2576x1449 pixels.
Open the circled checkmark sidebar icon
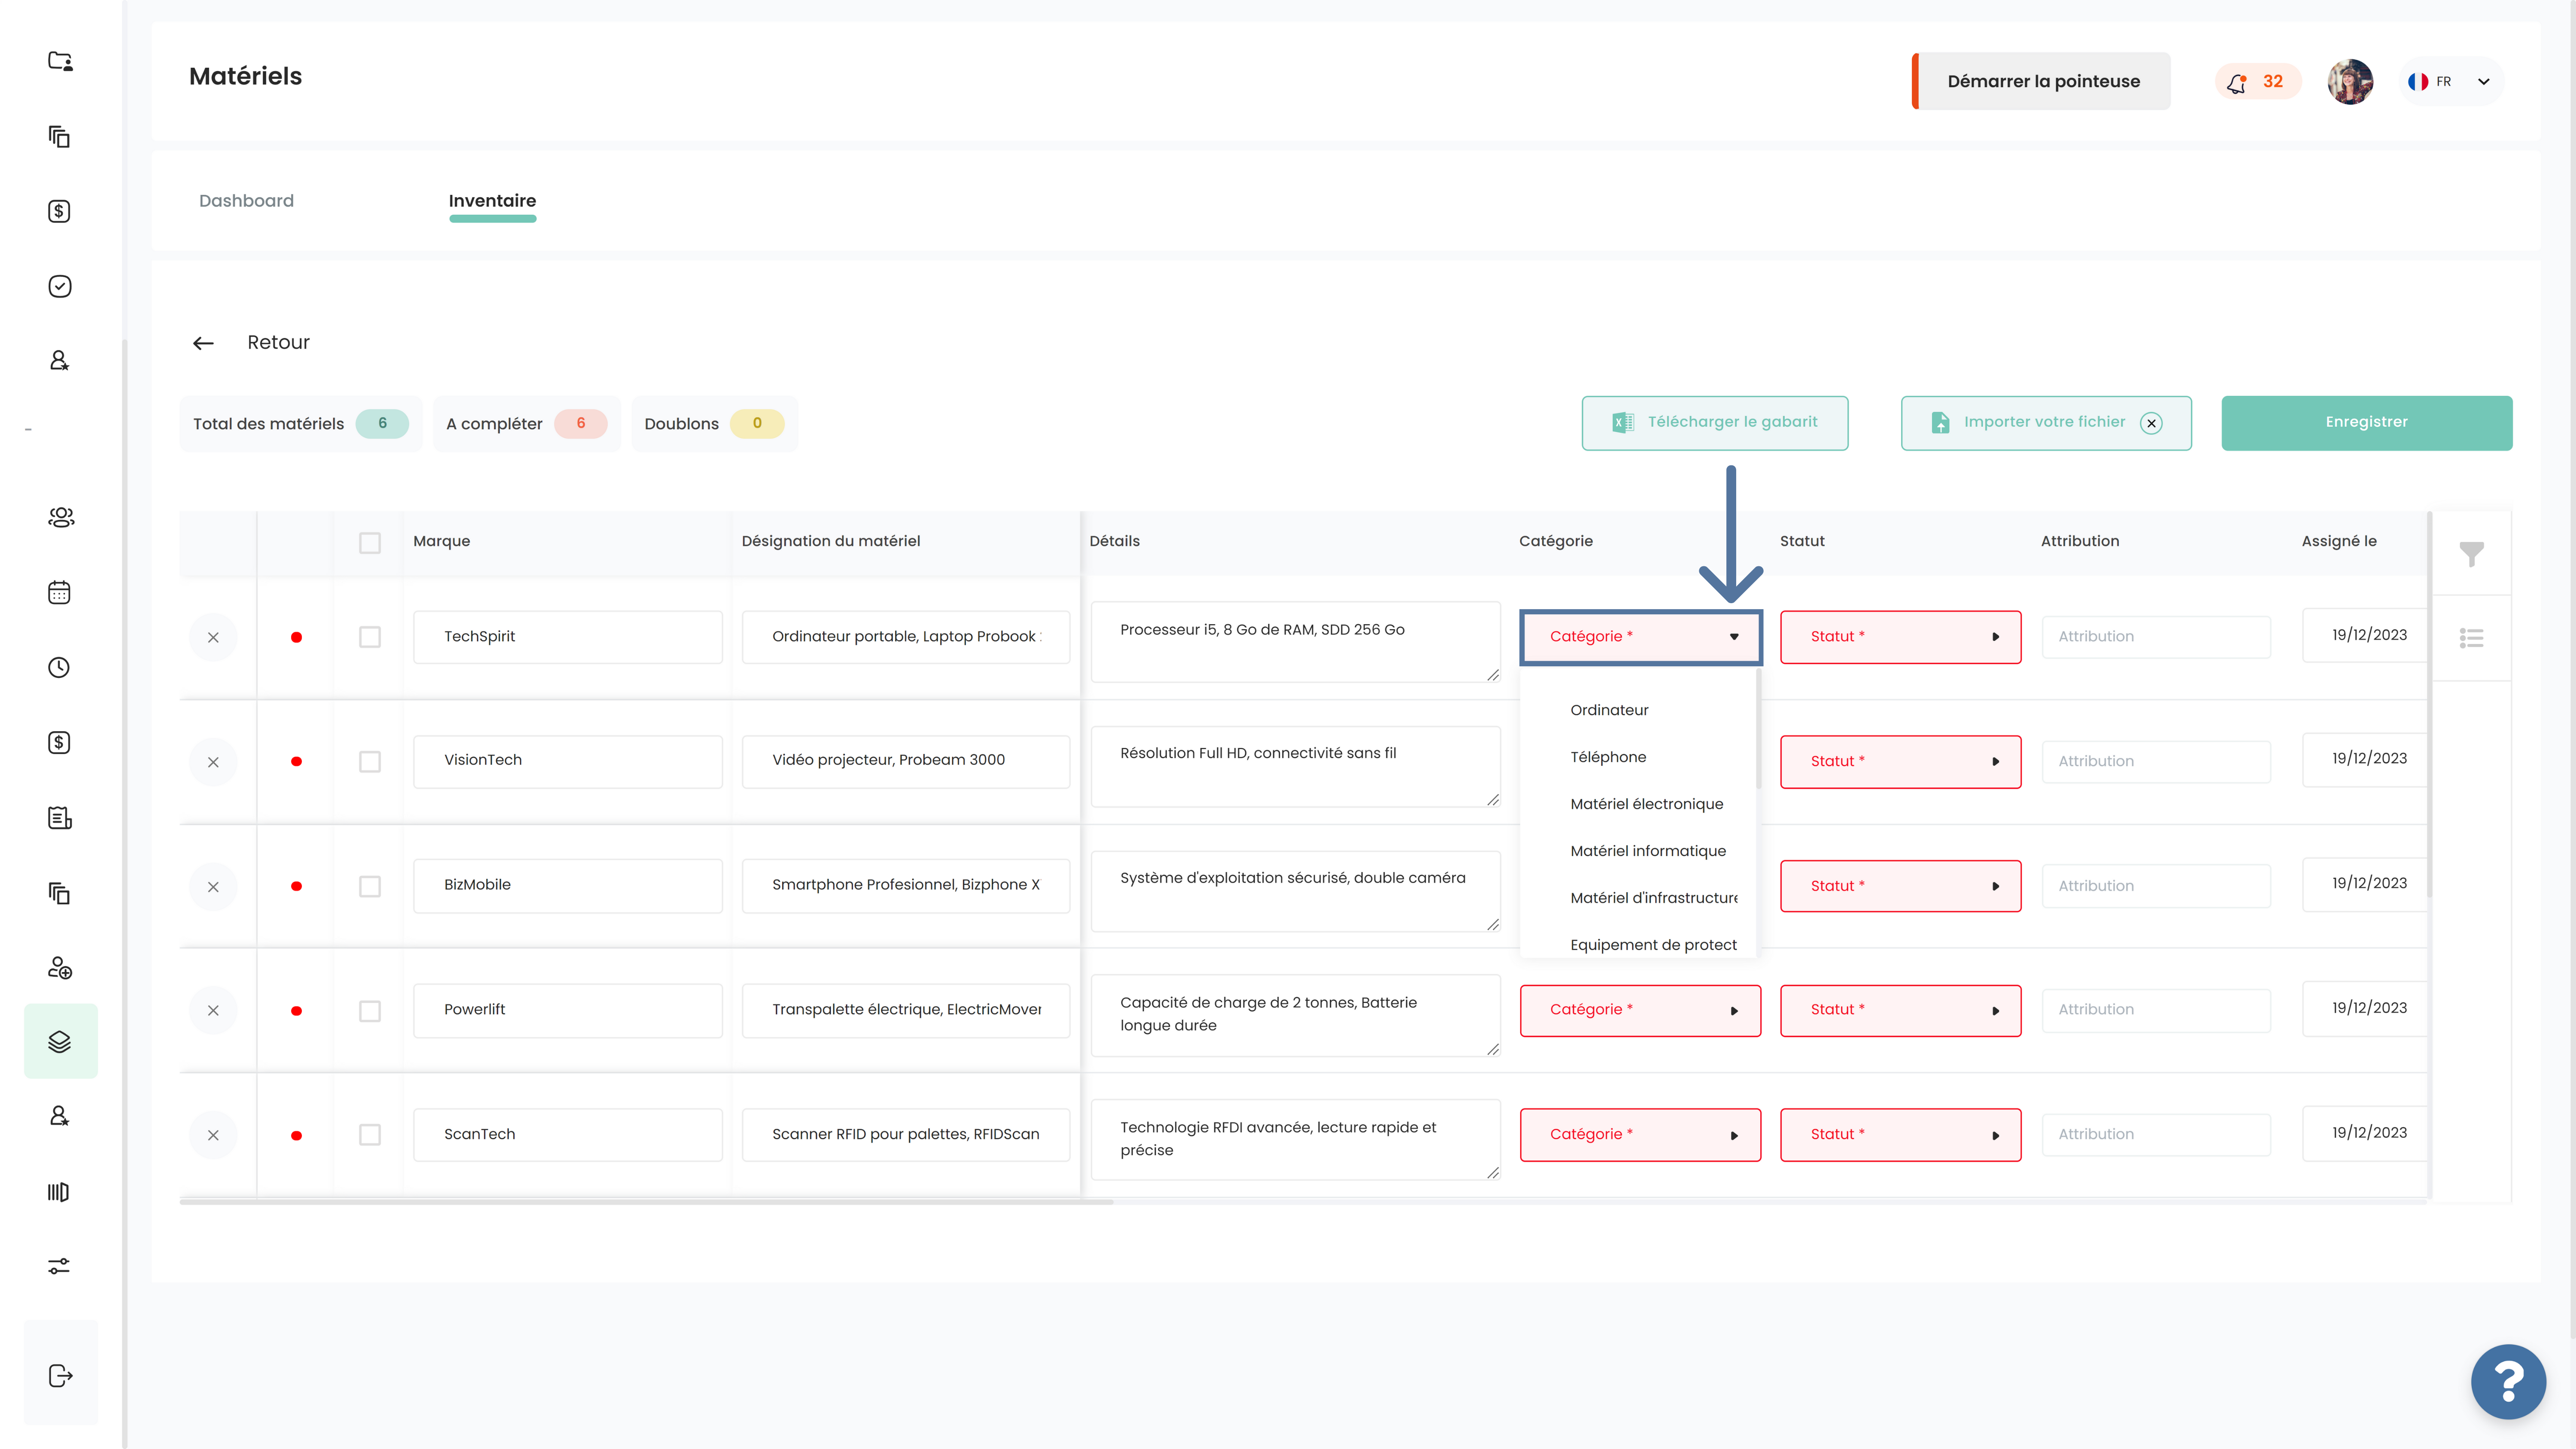[60, 286]
